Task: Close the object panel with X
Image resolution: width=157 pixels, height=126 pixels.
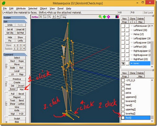Action: [153, 15]
